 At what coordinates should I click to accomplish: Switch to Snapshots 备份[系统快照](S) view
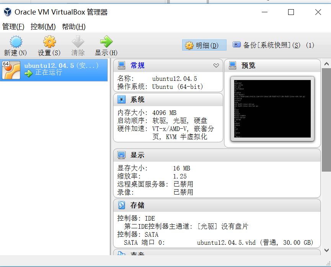[273, 45]
